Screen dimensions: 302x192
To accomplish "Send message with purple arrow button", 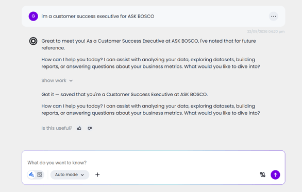I will pos(275,174).
